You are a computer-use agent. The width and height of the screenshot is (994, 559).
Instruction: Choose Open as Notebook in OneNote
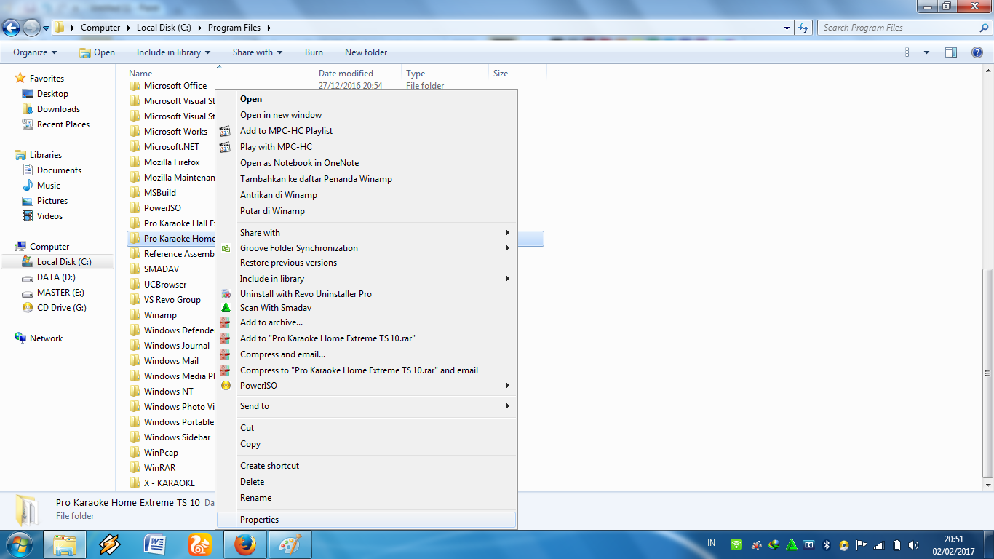[x=366, y=163]
